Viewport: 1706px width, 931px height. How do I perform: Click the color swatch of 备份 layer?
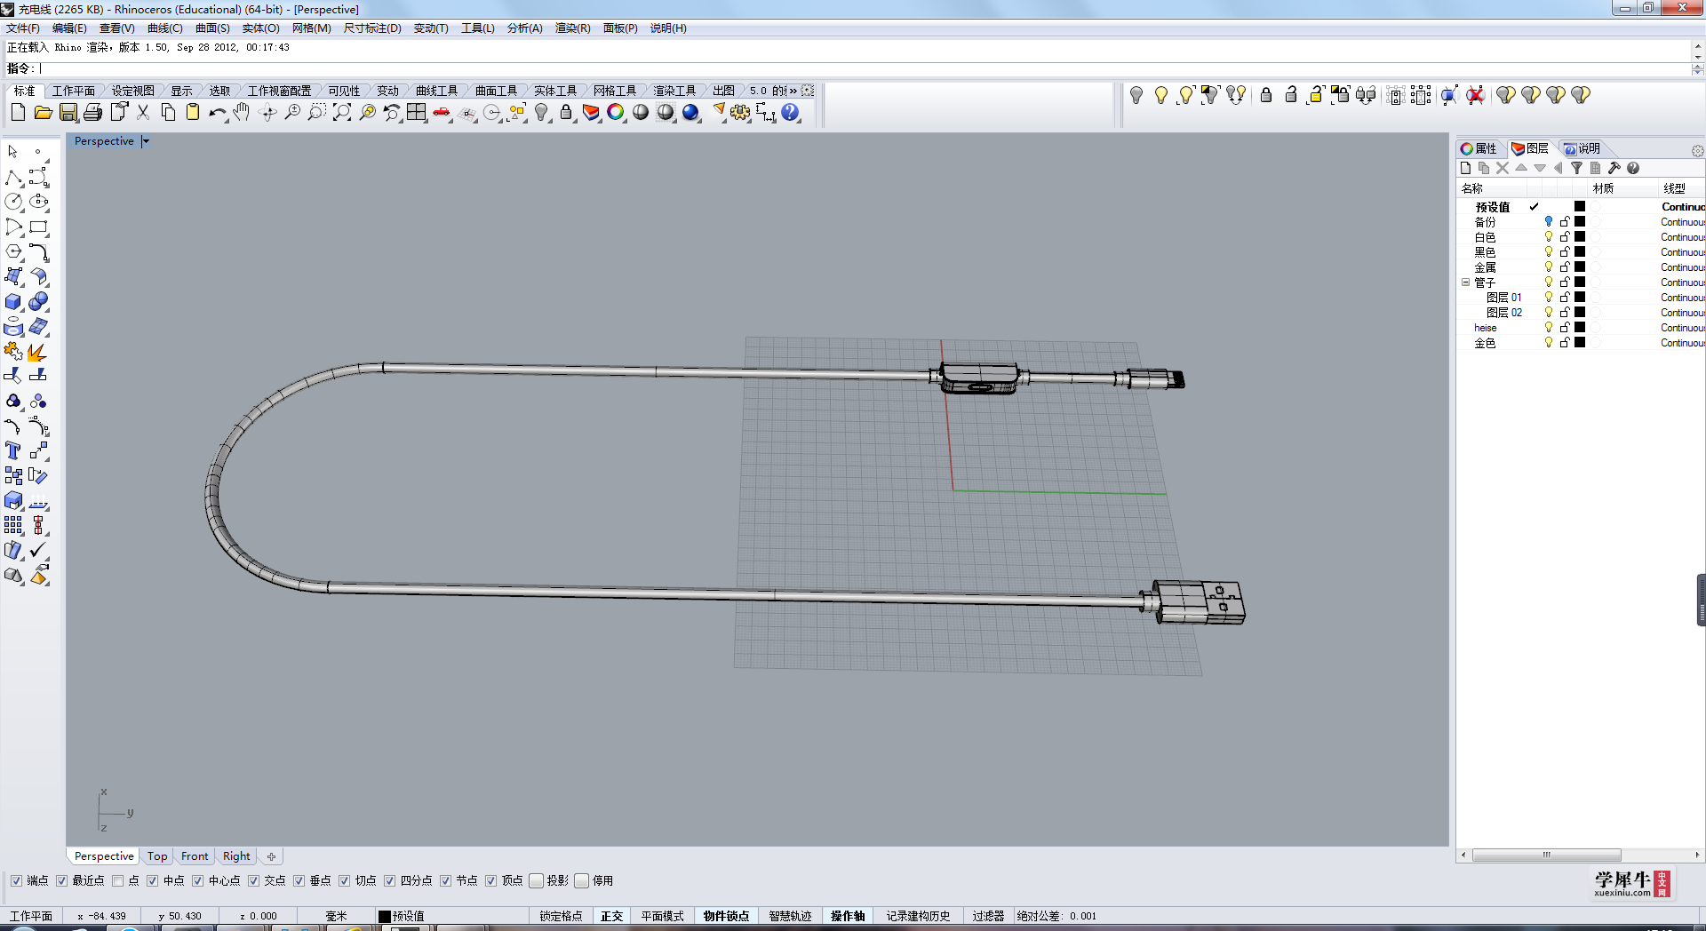(1580, 222)
